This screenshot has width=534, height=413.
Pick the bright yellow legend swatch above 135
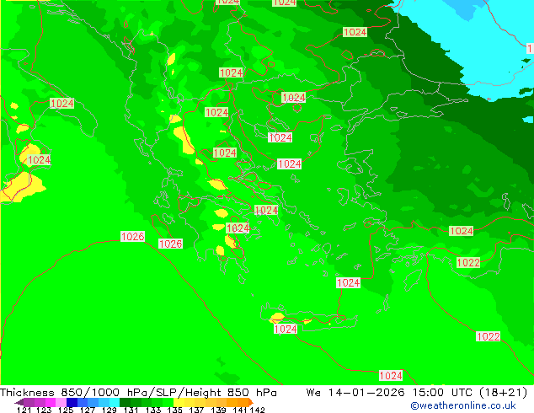(x=179, y=402)
